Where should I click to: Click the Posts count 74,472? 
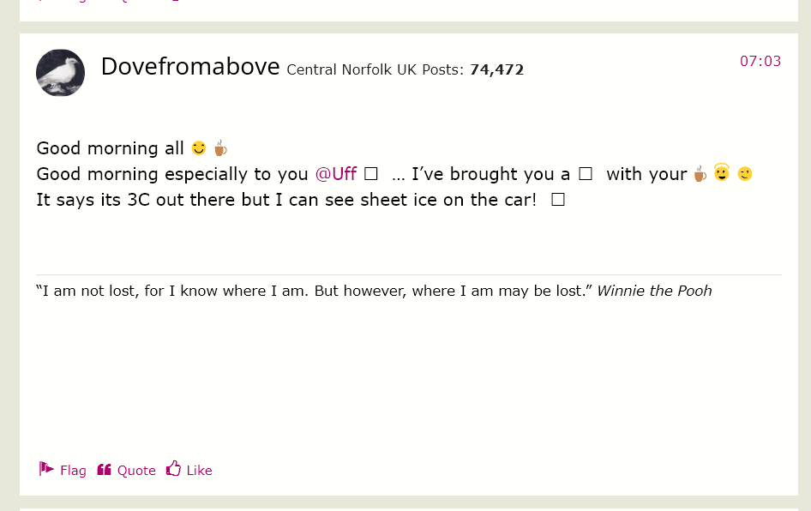pos(496,69)
